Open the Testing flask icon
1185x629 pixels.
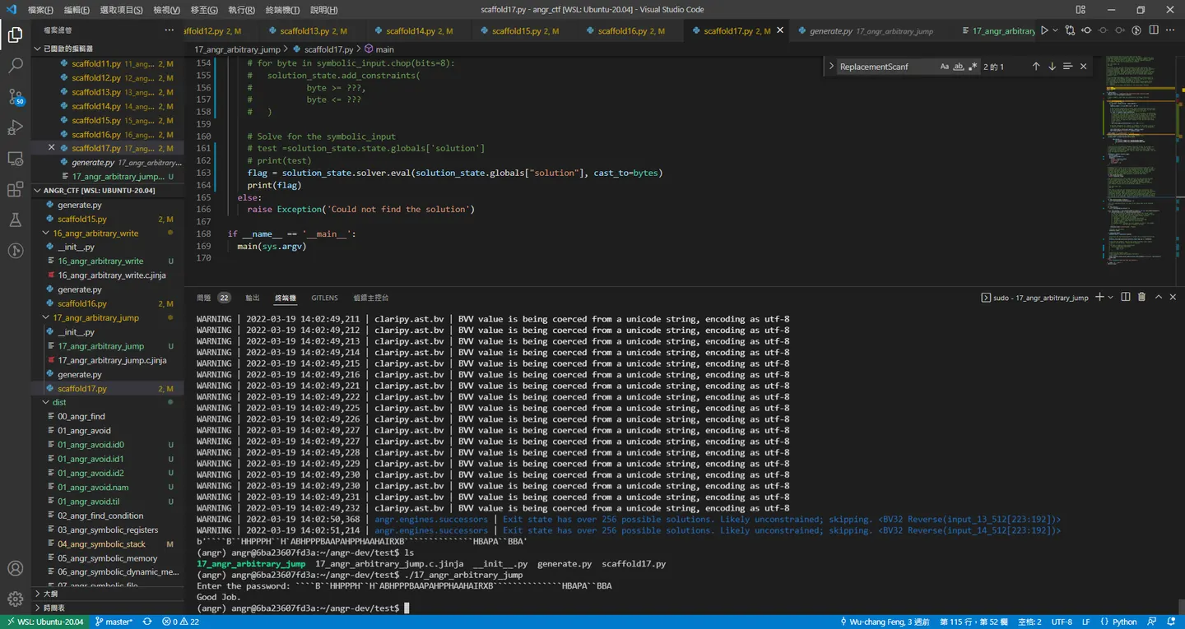coord(15,220)
